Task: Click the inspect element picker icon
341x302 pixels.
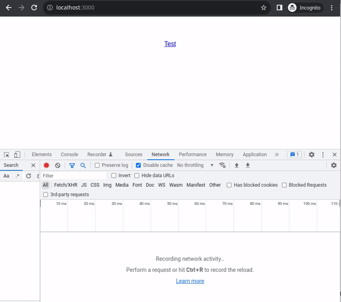Action: [x=6, y=154]
